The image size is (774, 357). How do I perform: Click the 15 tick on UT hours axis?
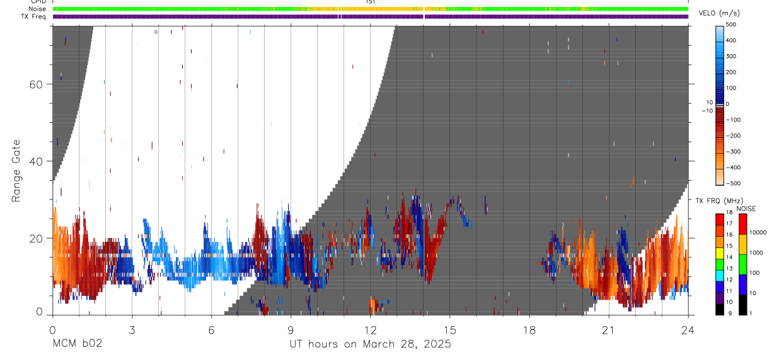point(450,329)
